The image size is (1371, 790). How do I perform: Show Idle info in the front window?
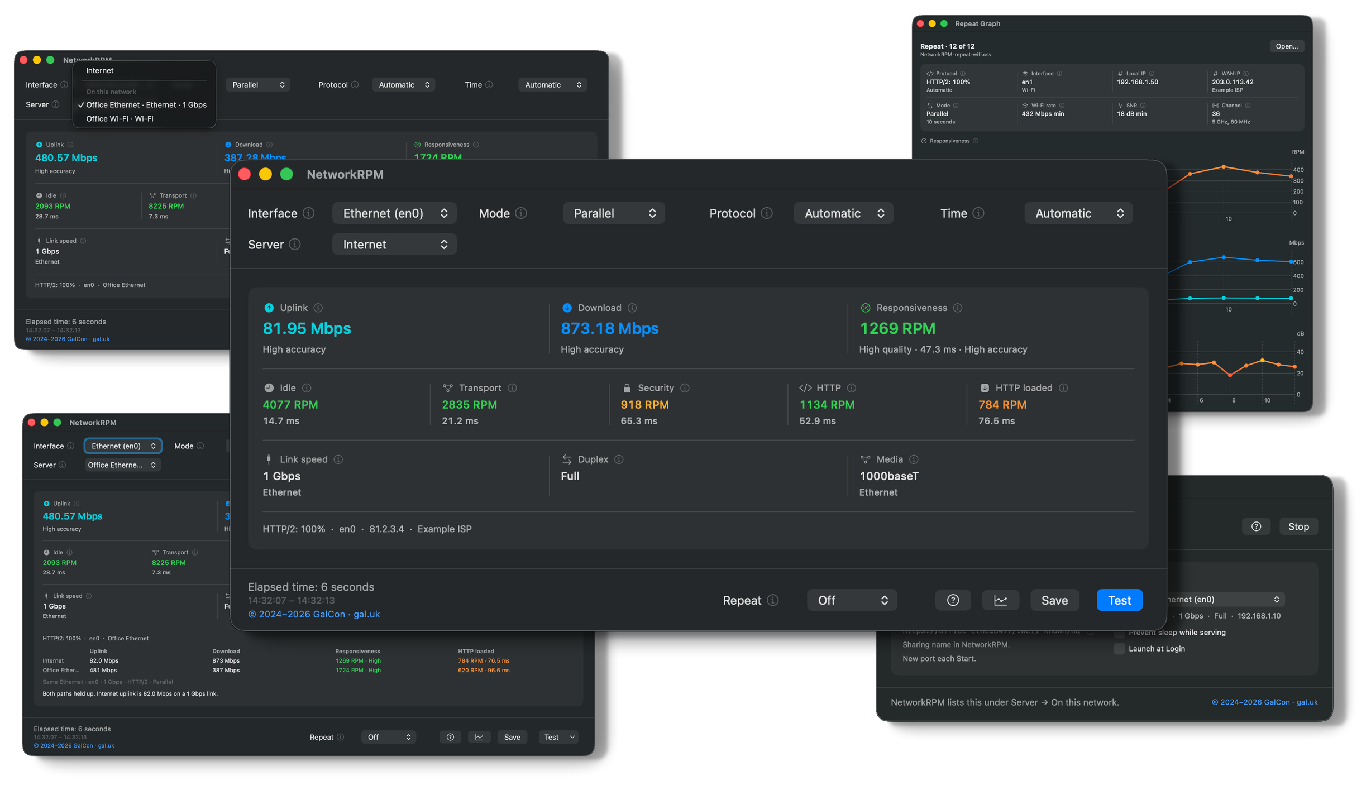point(307,388)
